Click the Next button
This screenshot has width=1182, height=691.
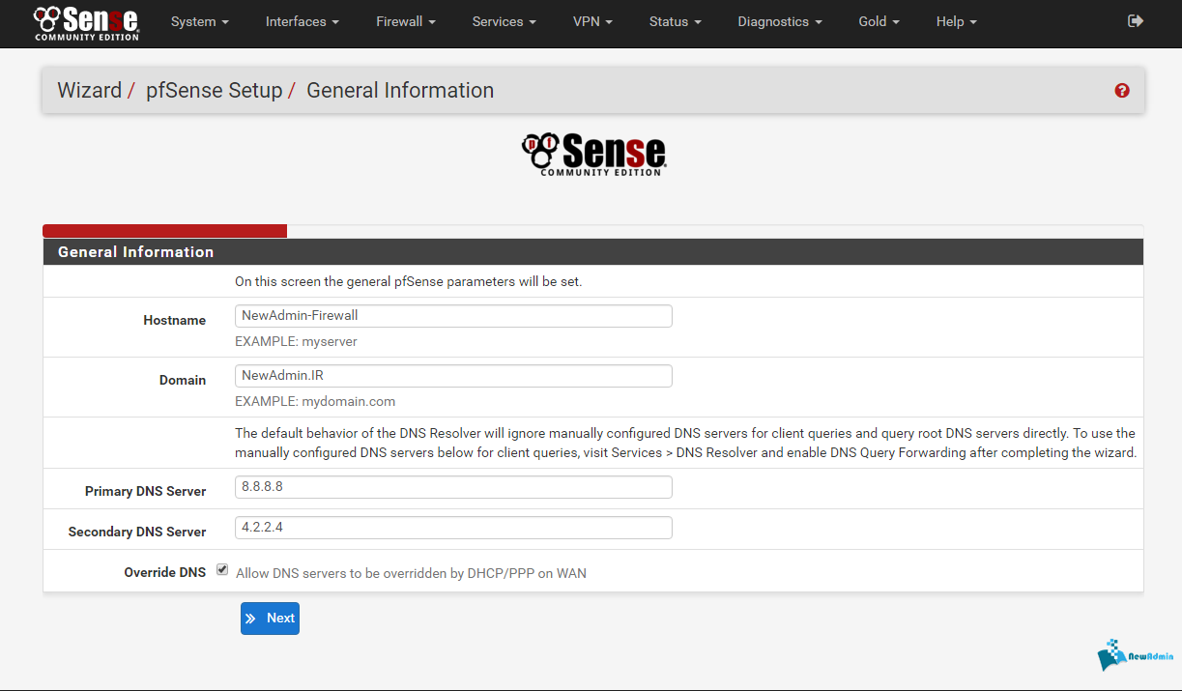tap(270, 619)
